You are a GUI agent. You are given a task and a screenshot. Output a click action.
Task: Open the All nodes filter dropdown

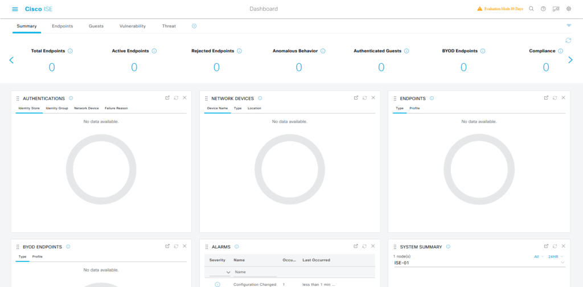click(538, 257)
